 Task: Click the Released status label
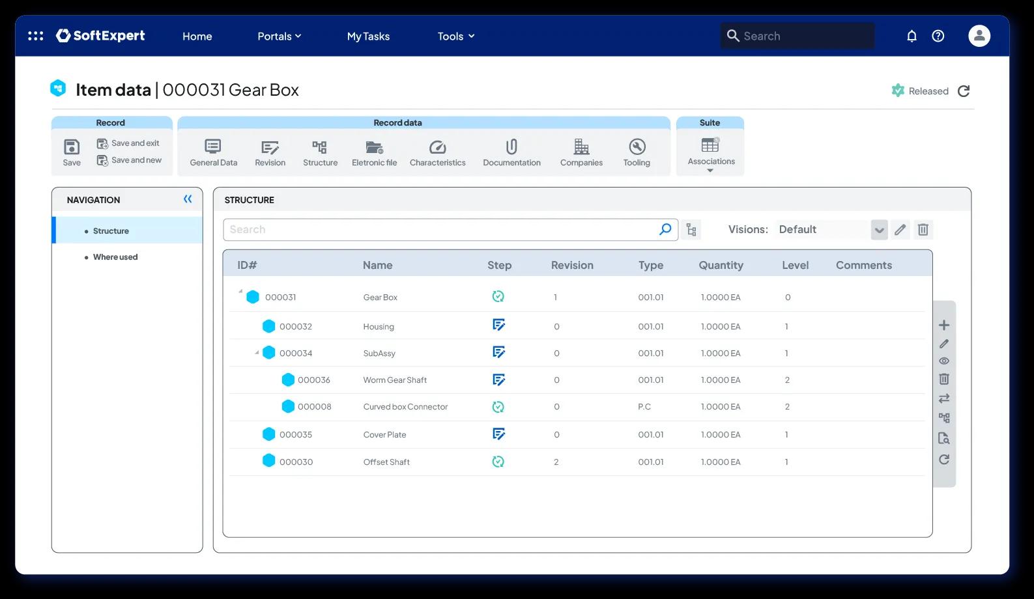(x=928, y=91)
